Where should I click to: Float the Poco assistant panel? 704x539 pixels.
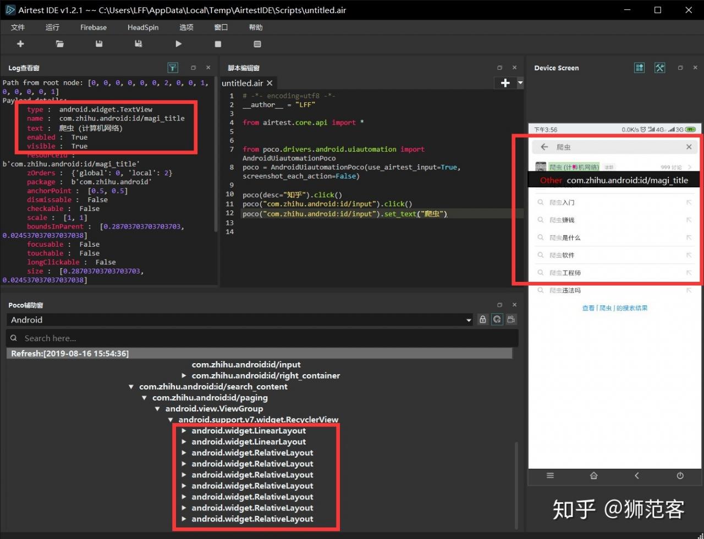499,304
